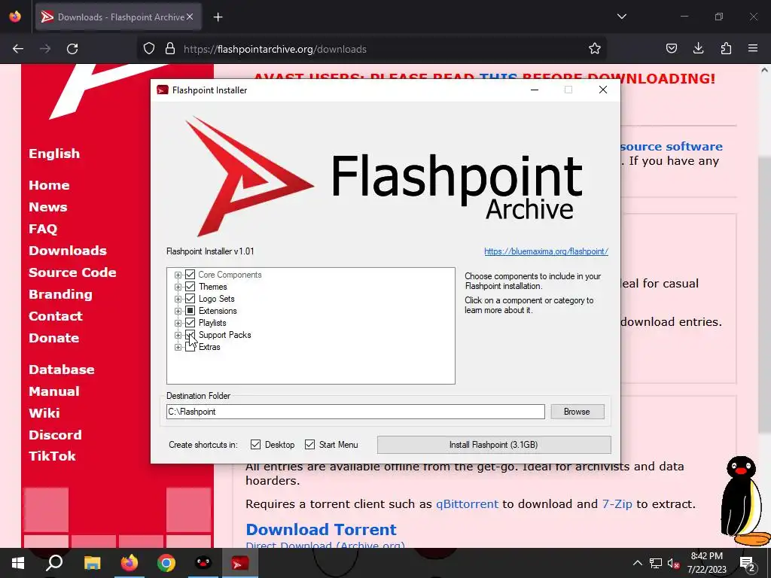Expand the Logo Sets tree node
This screenshot has width=771, height=578.
pyautogui.click(x=178, y=299)
